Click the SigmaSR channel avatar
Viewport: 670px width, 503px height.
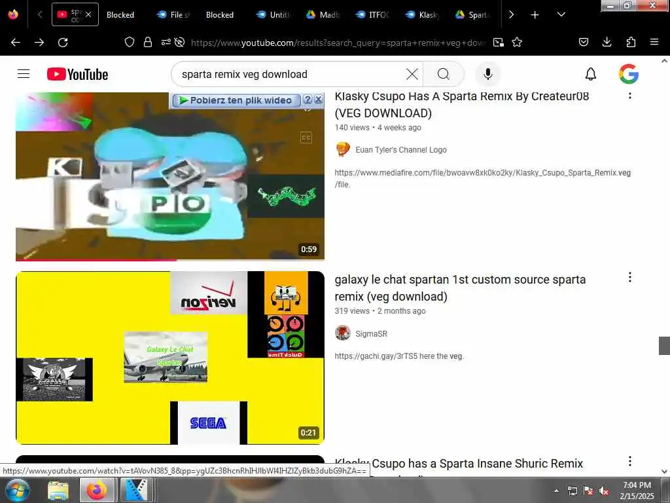[343, 333]
